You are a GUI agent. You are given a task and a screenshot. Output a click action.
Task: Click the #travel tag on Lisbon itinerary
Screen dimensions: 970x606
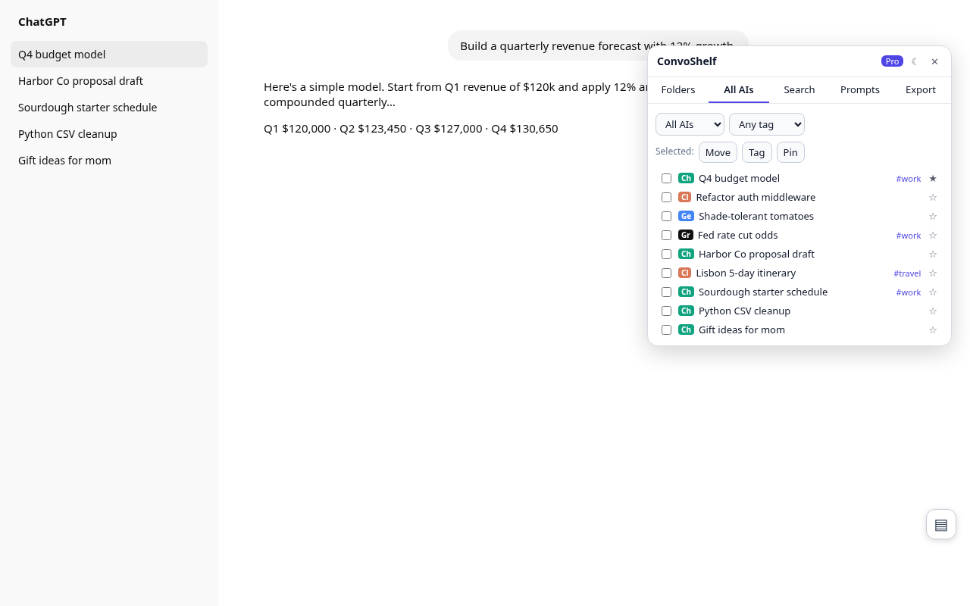(x=907, y=273)
